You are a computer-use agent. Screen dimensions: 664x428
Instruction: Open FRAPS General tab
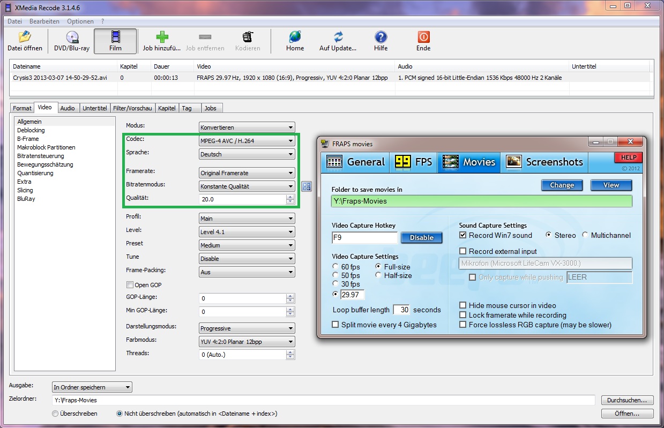coord(356,162)
